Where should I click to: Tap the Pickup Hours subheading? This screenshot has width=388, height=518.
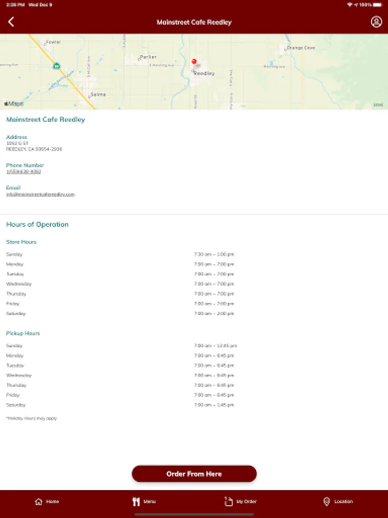(x=23, y=333)
